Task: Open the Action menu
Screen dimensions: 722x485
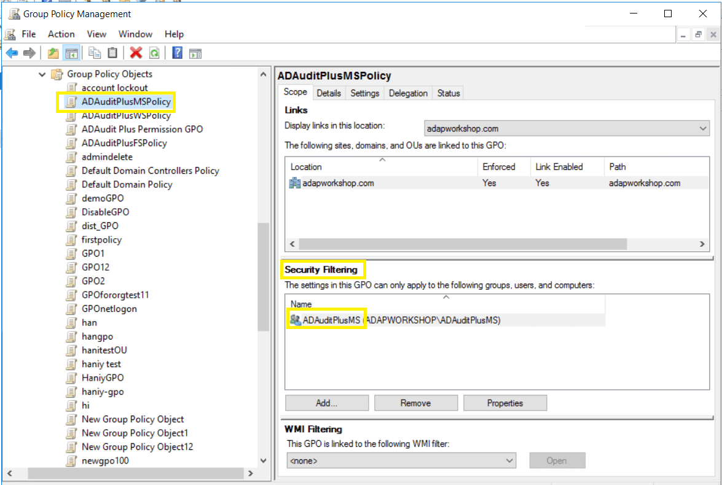Action: point(61,34)
